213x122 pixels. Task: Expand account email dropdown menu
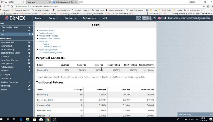(190, 18)
